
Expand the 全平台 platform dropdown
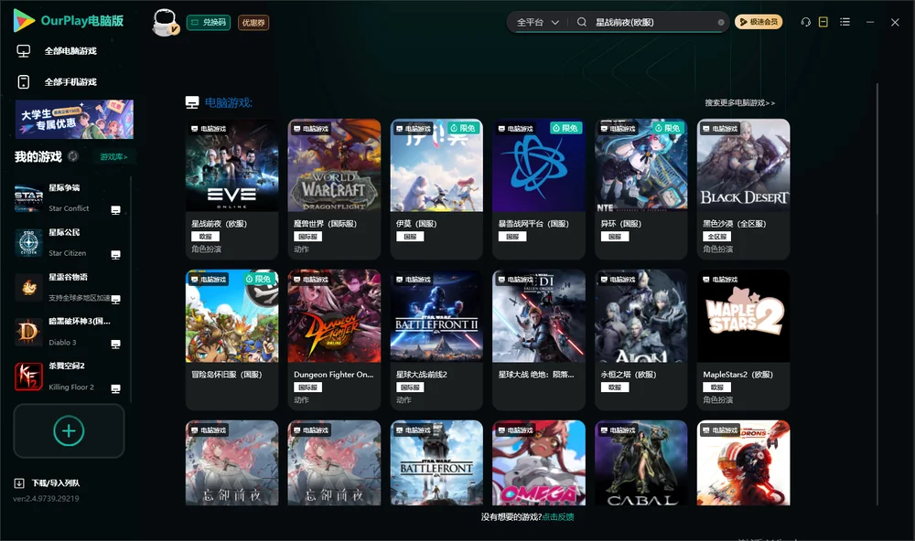[537, 22]
